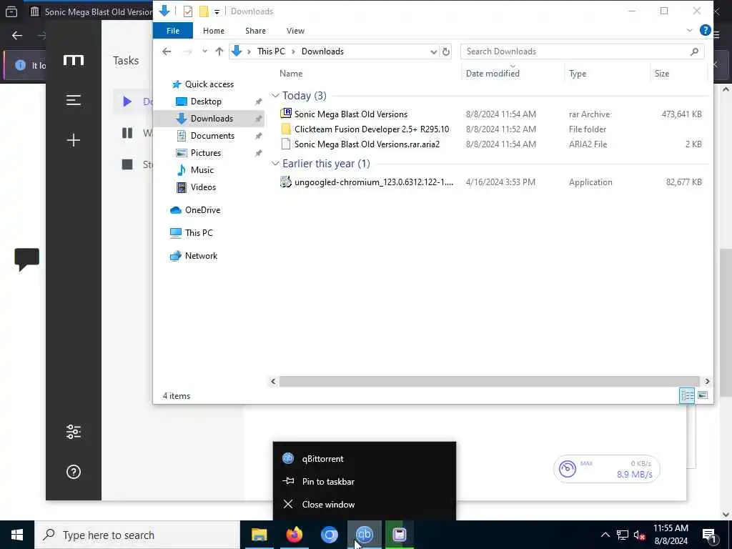The image size is (732, 549).
Task: Select the downloading play icon in Motrix tasks
Action: click(x=127, y=102)
